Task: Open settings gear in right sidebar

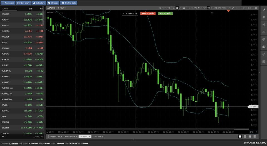Action: coord(264,39)
